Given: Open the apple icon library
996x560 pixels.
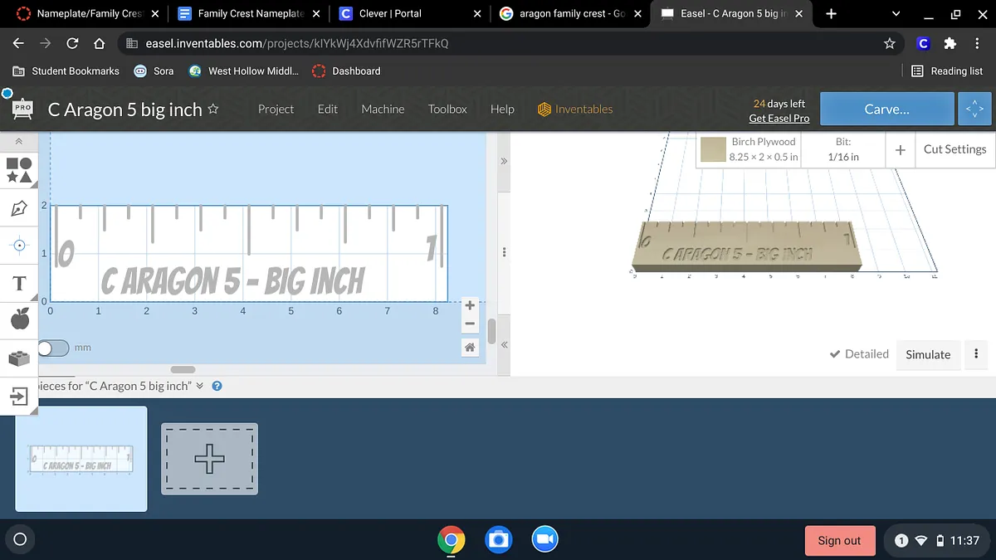Looking at the screenshot, I should tap(19, 319).
